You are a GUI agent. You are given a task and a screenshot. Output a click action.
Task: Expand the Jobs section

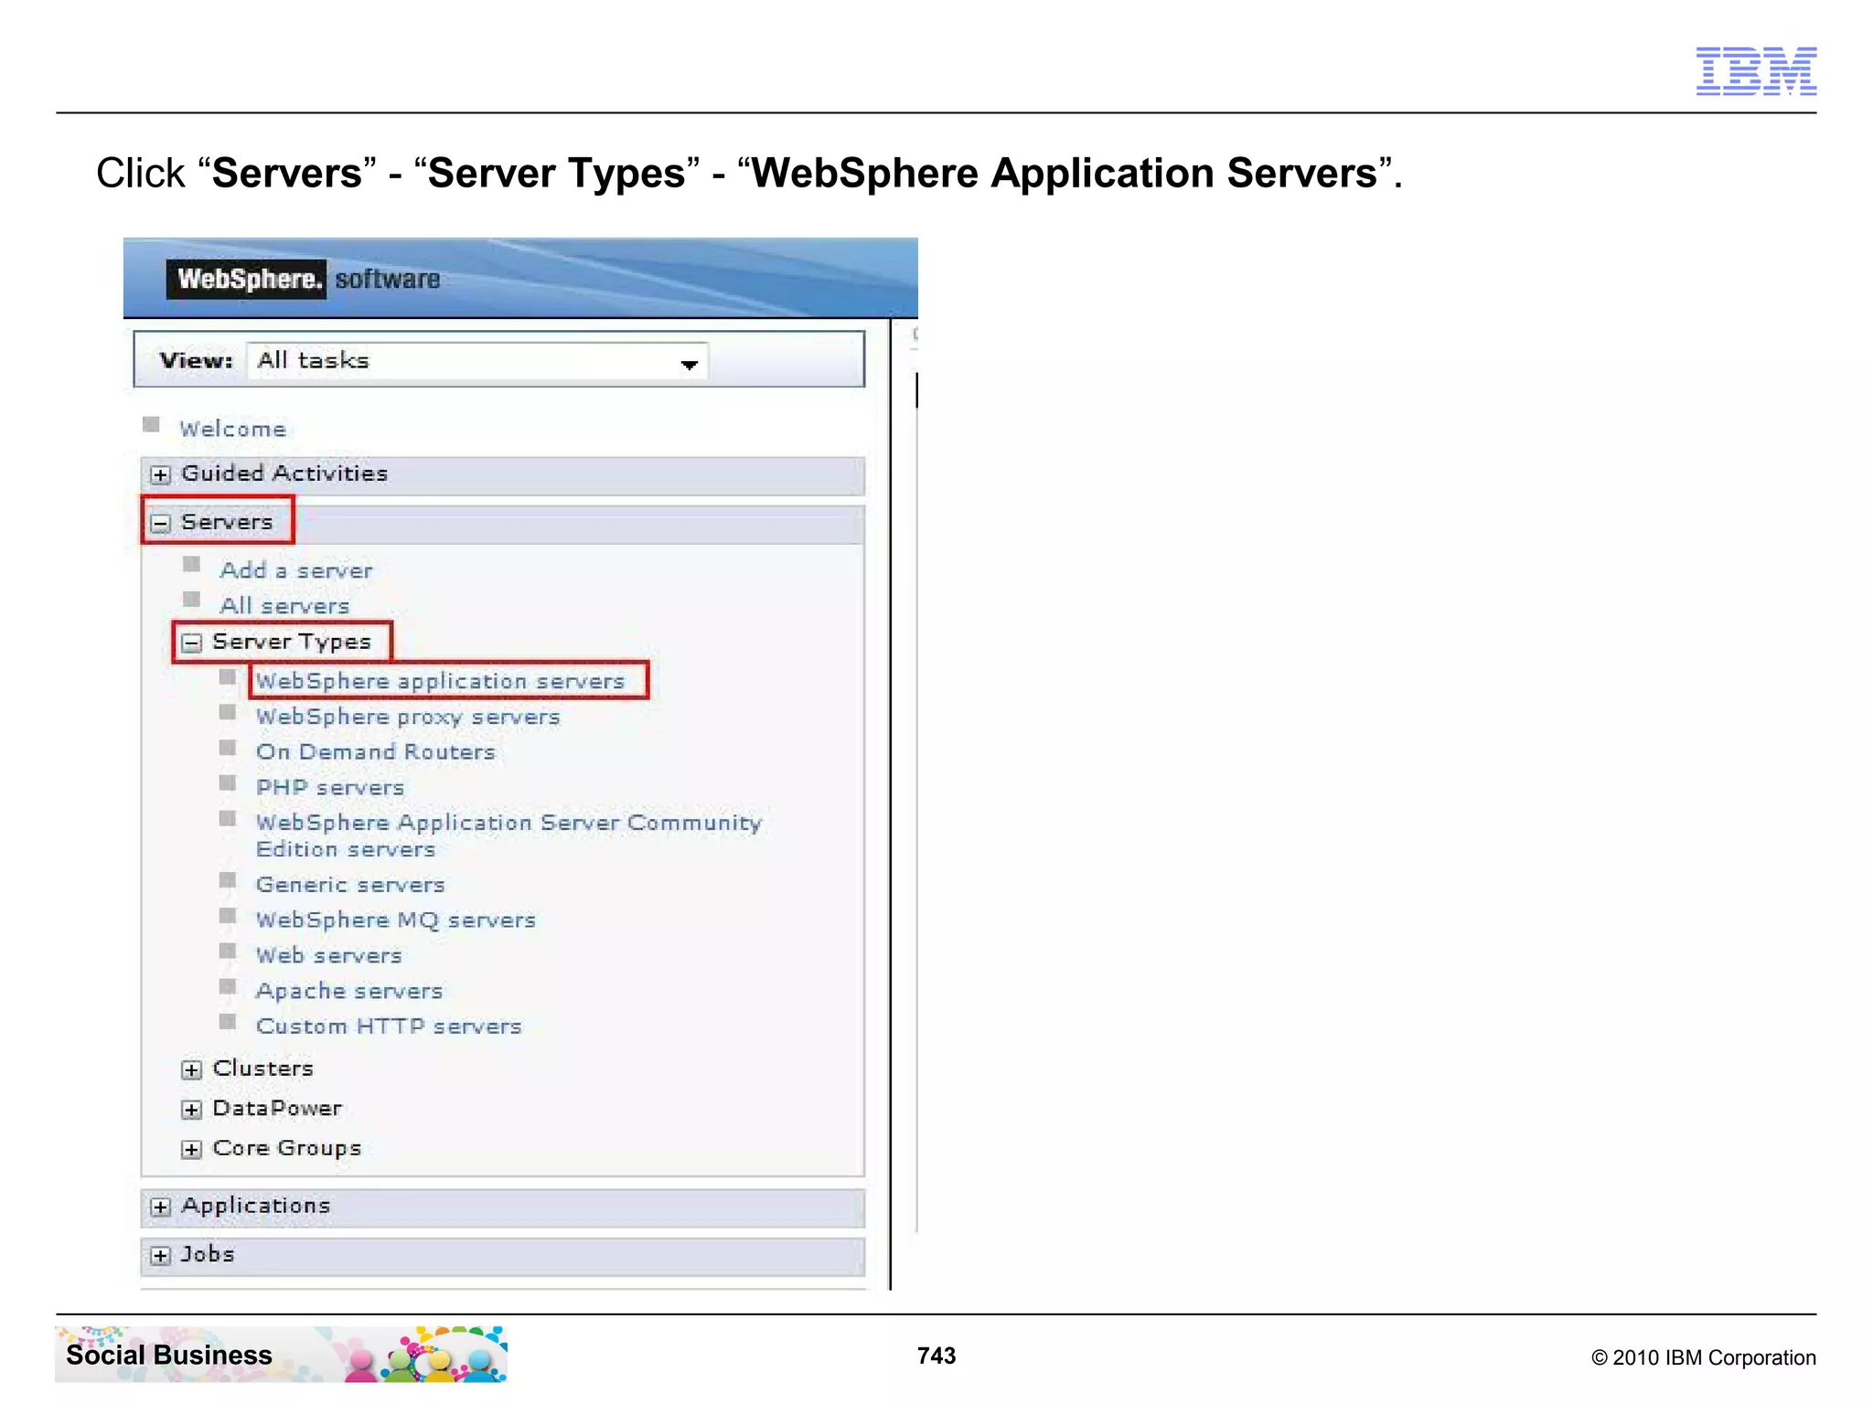coord(161,1255)
